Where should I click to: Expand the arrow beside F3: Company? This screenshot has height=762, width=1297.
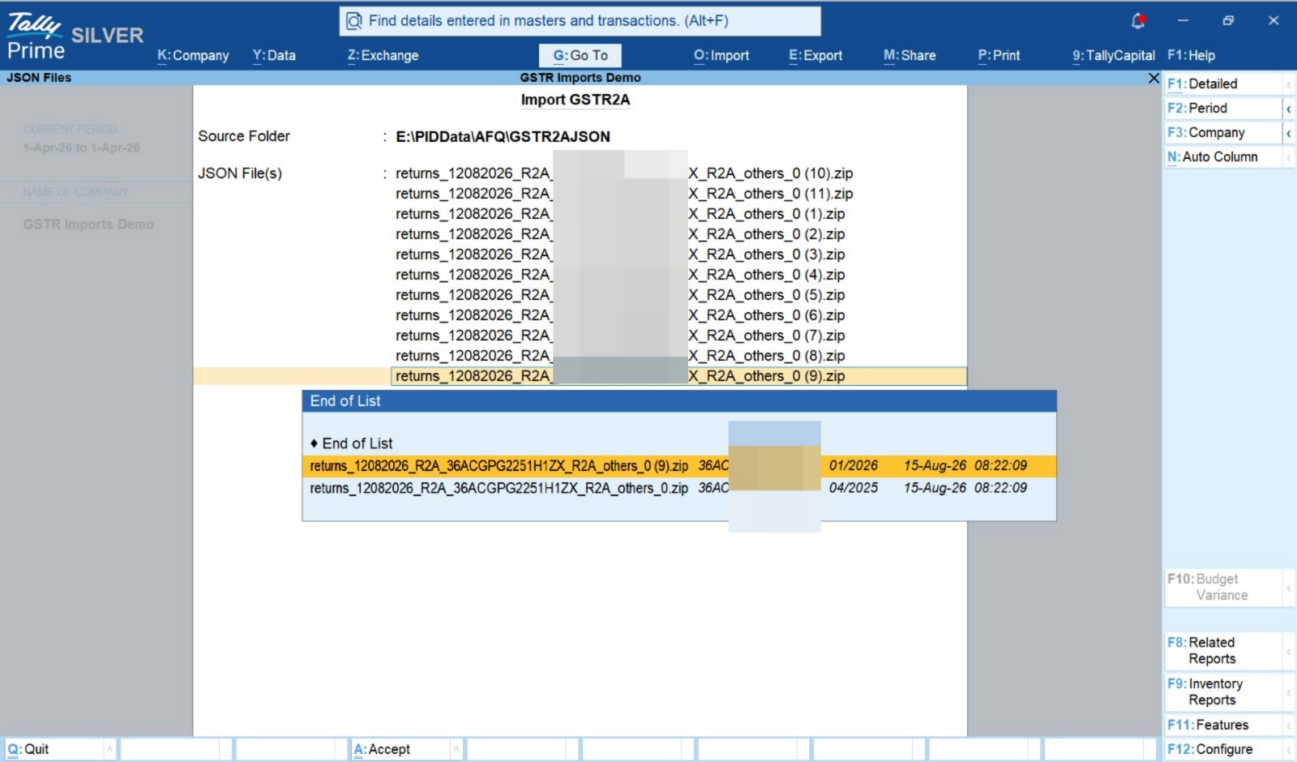pyautogui.click(x=1289, y=133)
